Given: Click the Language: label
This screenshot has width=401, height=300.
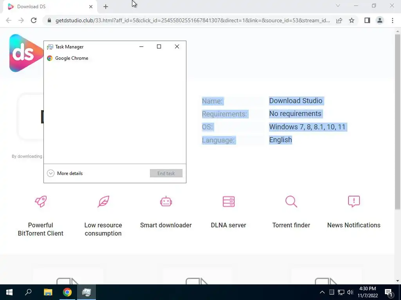Looking at the screenshot, I should [218, 140].
